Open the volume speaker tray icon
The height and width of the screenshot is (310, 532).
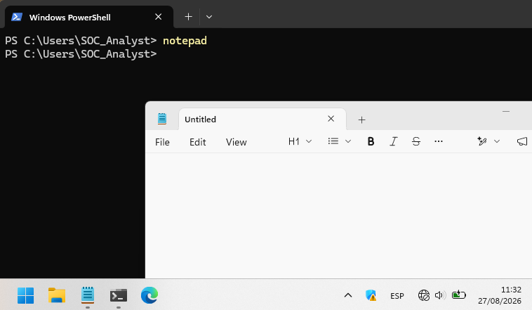(x=440, y=295)
